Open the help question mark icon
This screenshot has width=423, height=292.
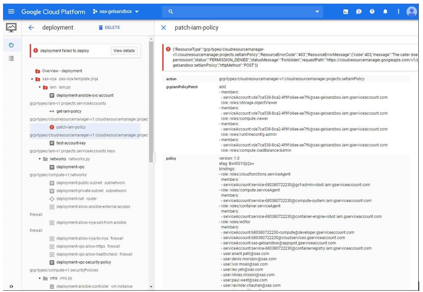(x=372, y=12)
